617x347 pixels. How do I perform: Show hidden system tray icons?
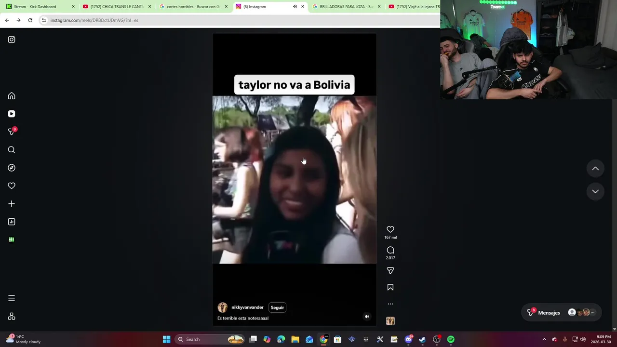click(544, 339)
